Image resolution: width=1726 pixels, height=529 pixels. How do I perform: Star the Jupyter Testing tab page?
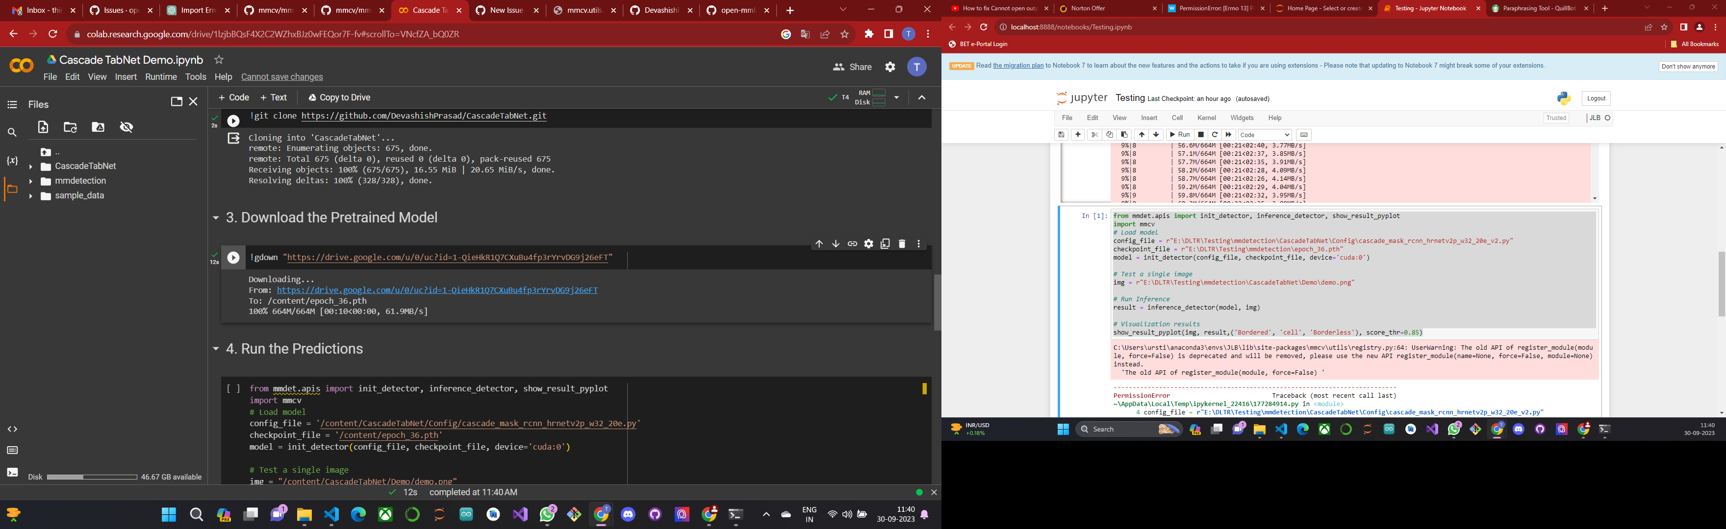click(1664, 27)
